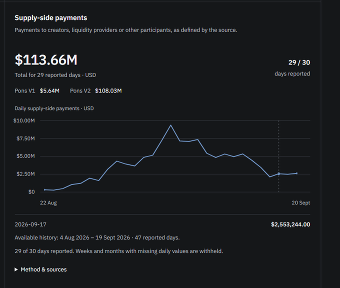340x288 pixels.
Task: Click the $2.50M y-axis label
Action: [25, 174]
